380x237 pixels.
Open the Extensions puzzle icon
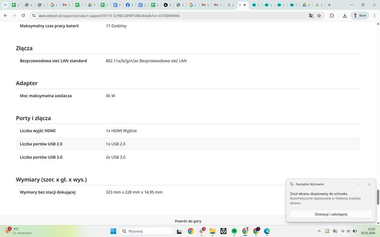pyautogui.click(x=332, y=16)
